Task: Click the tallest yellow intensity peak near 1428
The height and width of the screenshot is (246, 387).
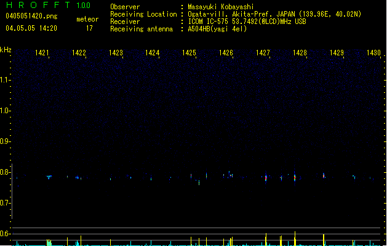Action: (x=295, y=239)
